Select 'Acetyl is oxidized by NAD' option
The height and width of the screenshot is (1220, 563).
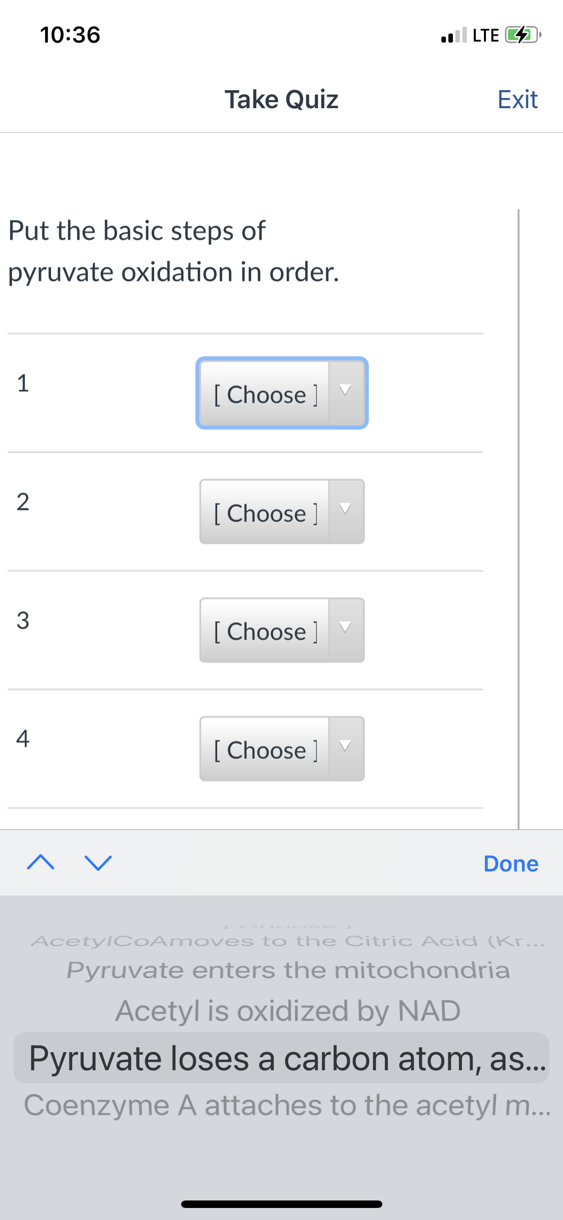pyautogui.click(x=288, y=1010)
